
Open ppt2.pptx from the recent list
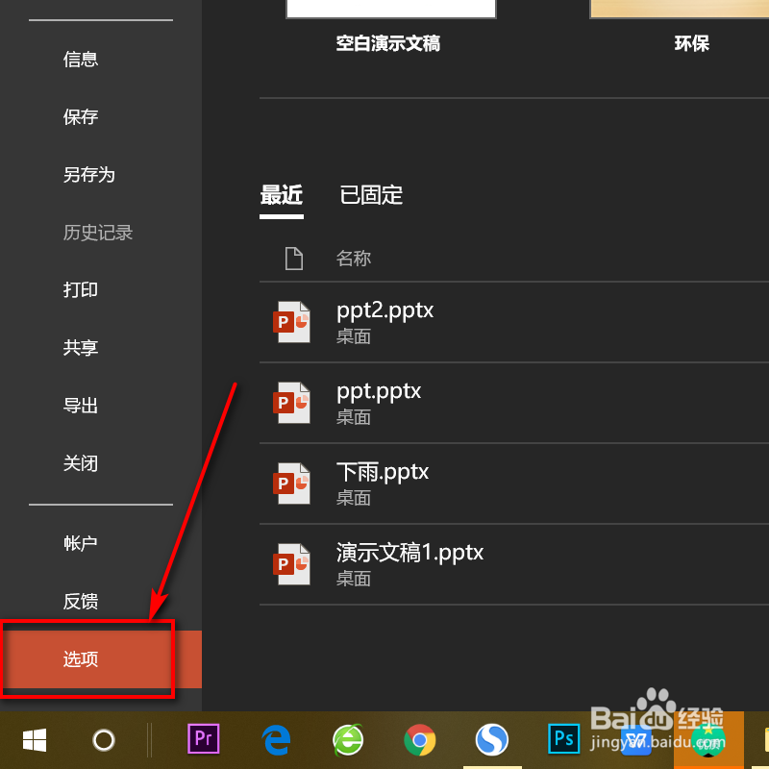click(514, 322)
